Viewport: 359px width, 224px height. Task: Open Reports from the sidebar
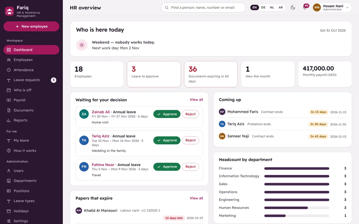[31, 120]
